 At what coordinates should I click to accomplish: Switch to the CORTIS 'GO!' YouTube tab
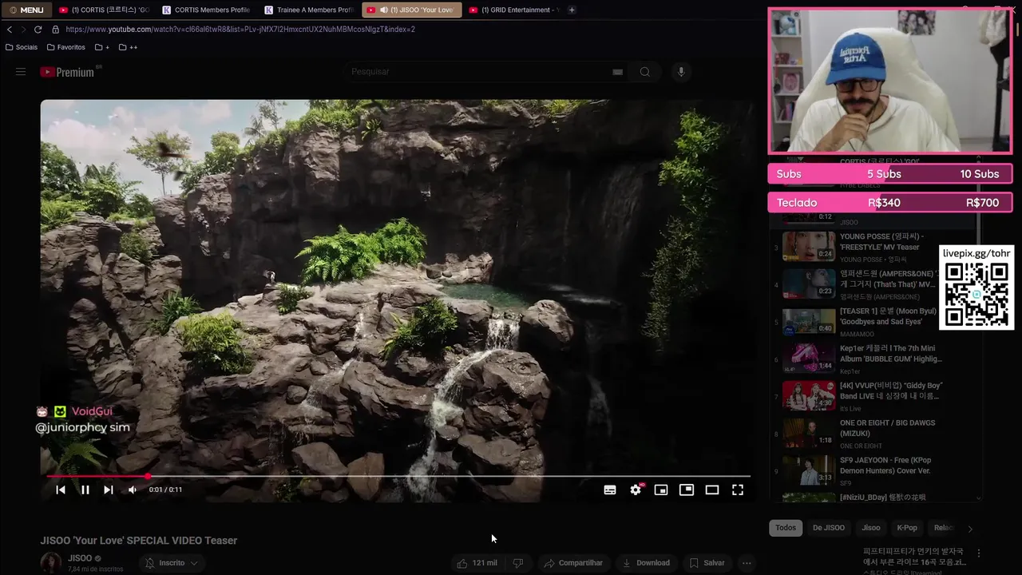[104, 10]
